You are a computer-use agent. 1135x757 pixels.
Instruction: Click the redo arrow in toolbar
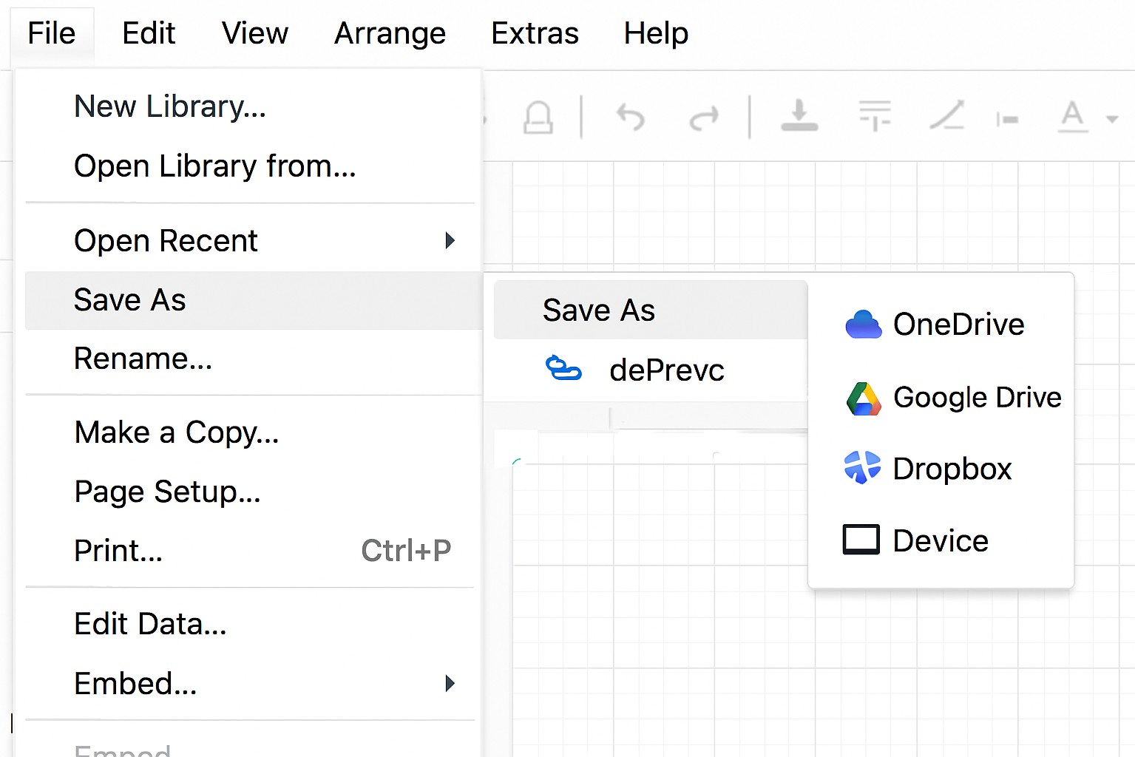(x=703, y=118)
